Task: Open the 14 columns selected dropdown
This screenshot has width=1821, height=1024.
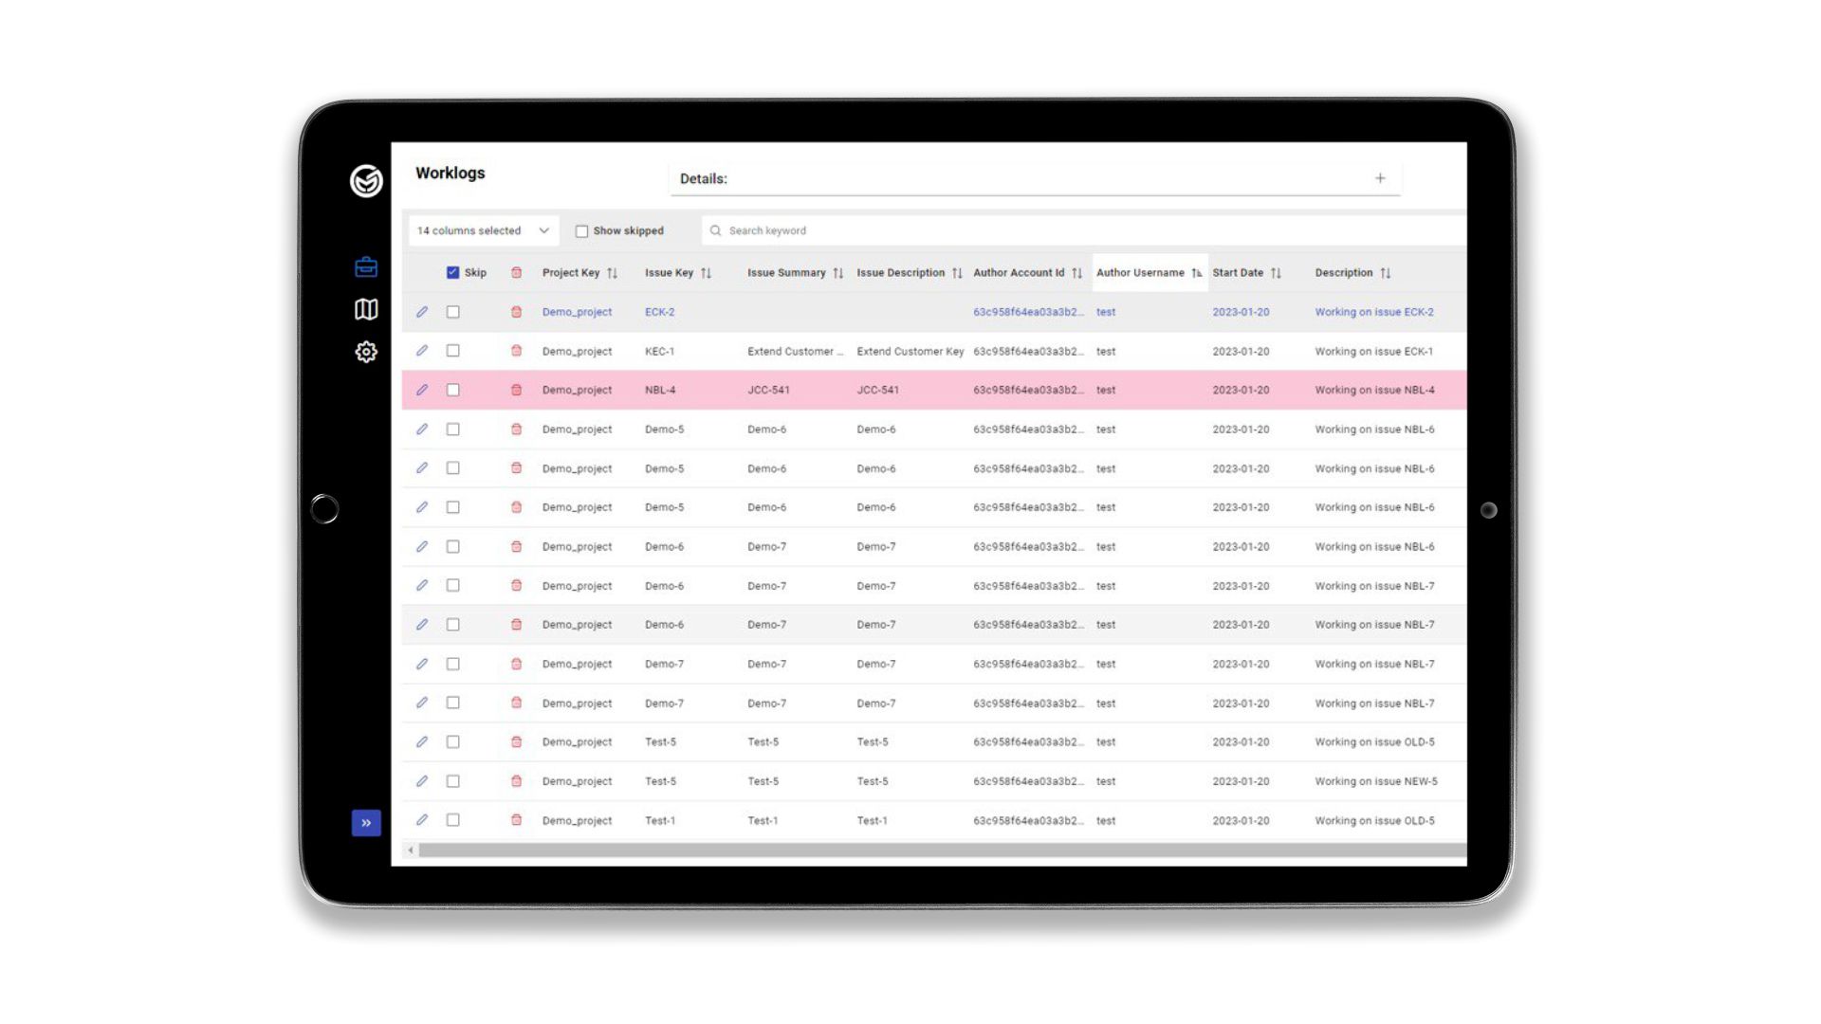Action: coord(483,230)
